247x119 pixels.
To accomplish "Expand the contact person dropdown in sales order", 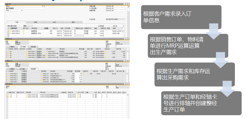I will click(43, 6).
